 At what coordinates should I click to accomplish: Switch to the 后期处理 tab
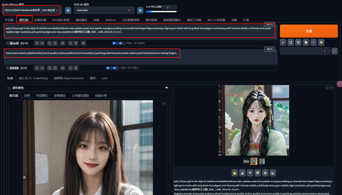[40, 20]
